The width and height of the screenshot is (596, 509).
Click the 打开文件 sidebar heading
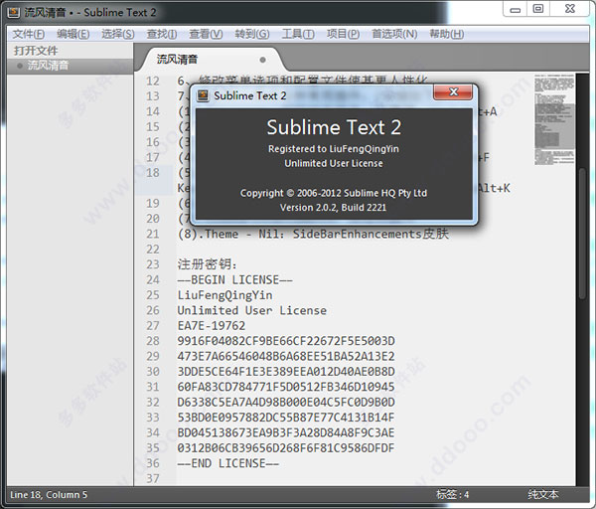36,51
